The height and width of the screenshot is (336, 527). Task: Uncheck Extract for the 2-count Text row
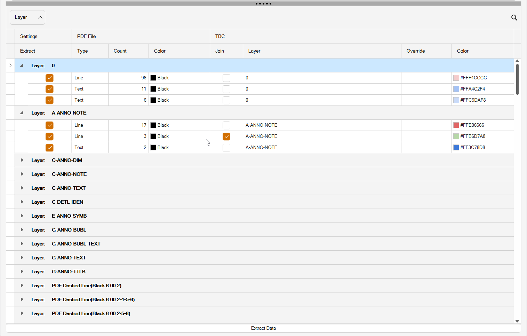click(x=49, y=148)
